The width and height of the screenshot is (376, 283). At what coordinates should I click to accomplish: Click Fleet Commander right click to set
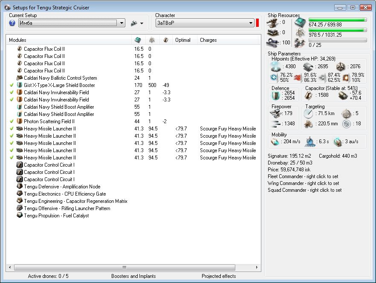pos(303,176)
